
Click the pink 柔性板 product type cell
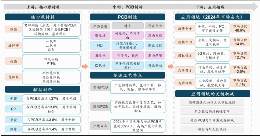100,55
